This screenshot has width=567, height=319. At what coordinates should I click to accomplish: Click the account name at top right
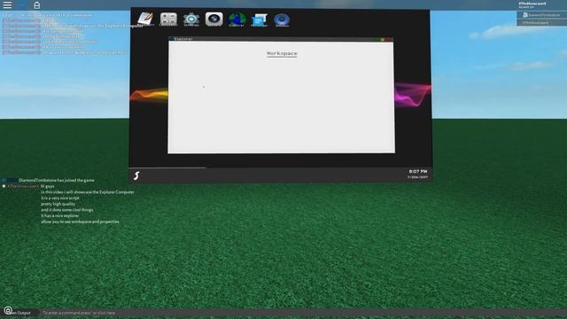pyautogui.click(x=532, y=4)
